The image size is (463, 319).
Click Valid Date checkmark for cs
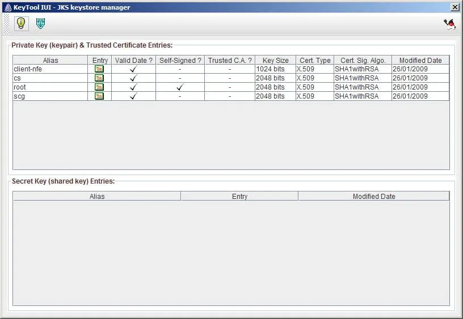[133, 78]
